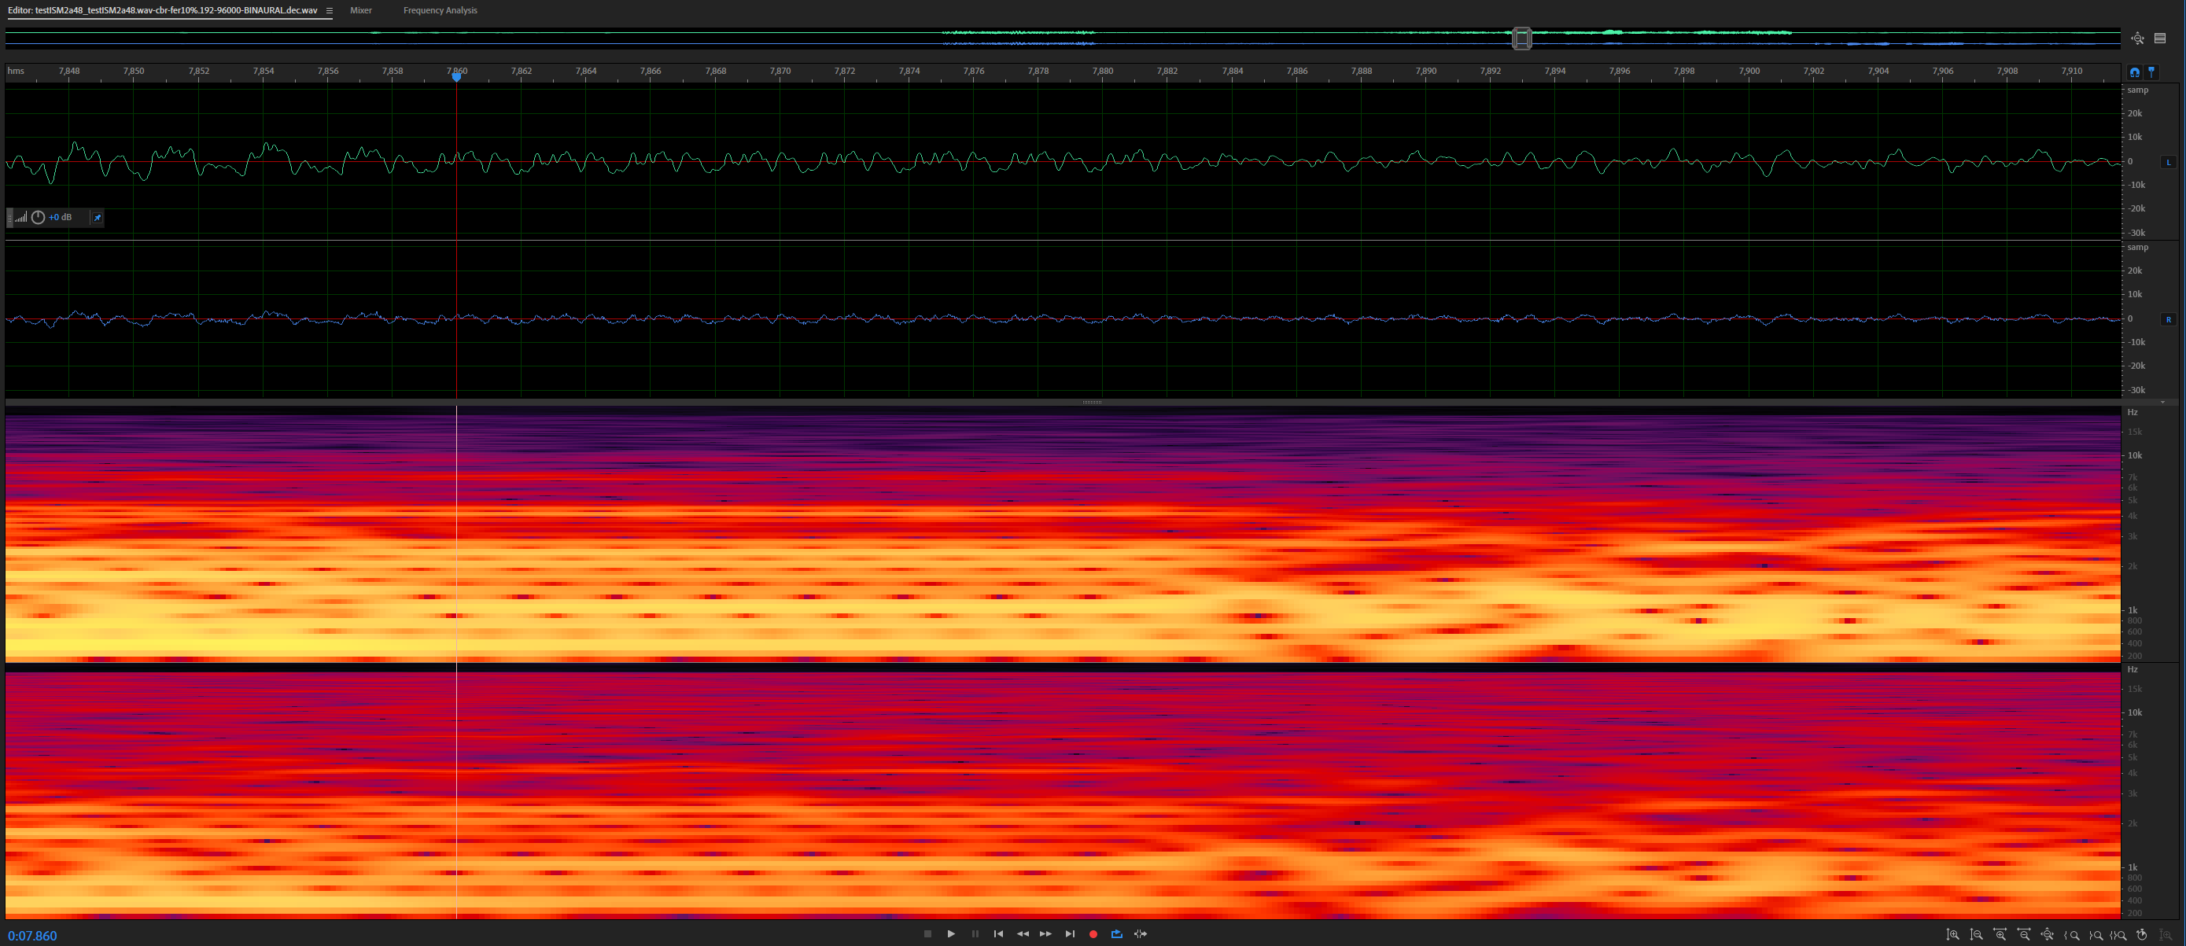The image size is (2186, 946).
Task: Toggle Loop Playback button
Action: coord(1117,934)
